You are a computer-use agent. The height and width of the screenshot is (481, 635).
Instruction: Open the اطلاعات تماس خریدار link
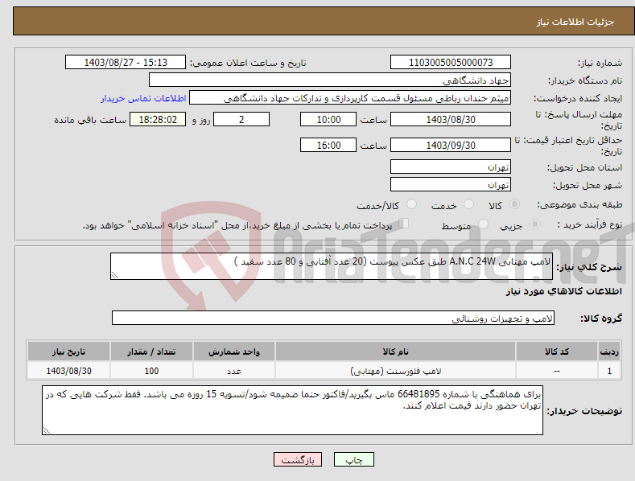tap(143, 98)
